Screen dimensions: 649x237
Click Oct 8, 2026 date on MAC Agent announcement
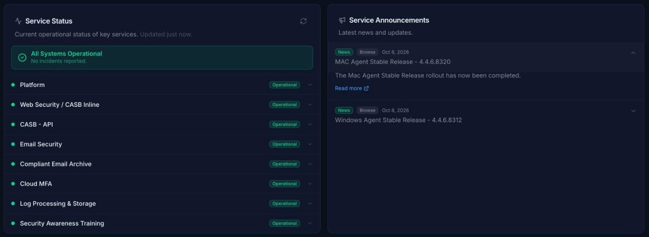click(396, 52)
